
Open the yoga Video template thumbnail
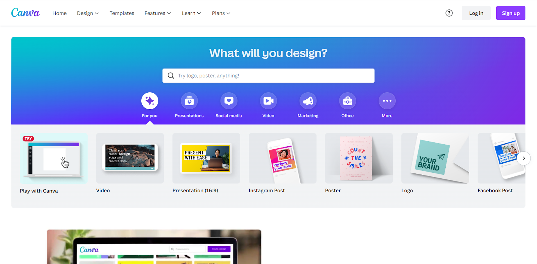coord(130,158)
